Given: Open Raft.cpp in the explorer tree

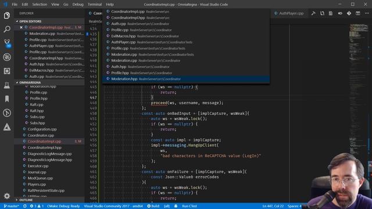Looking at the screenshot, I should pos(49,105).
